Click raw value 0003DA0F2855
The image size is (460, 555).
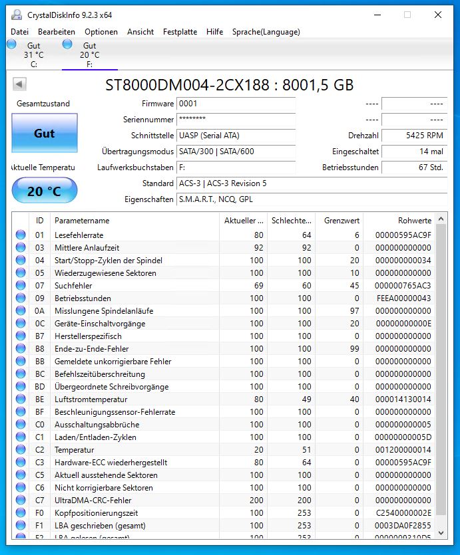coord(403,525)
